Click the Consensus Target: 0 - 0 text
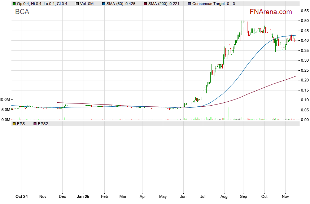 (x=214, y=3)
